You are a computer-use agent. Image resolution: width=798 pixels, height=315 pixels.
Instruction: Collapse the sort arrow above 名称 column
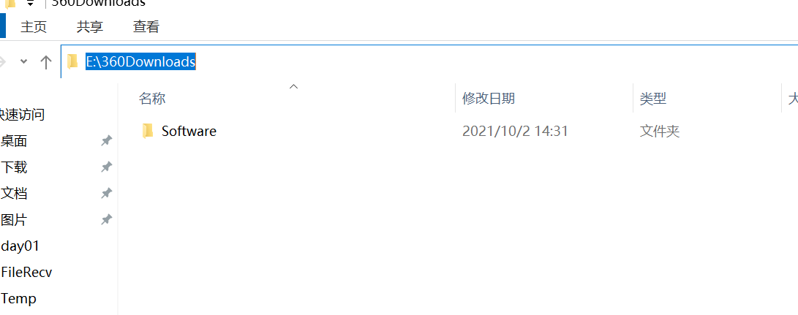click(x=293, y=86)
